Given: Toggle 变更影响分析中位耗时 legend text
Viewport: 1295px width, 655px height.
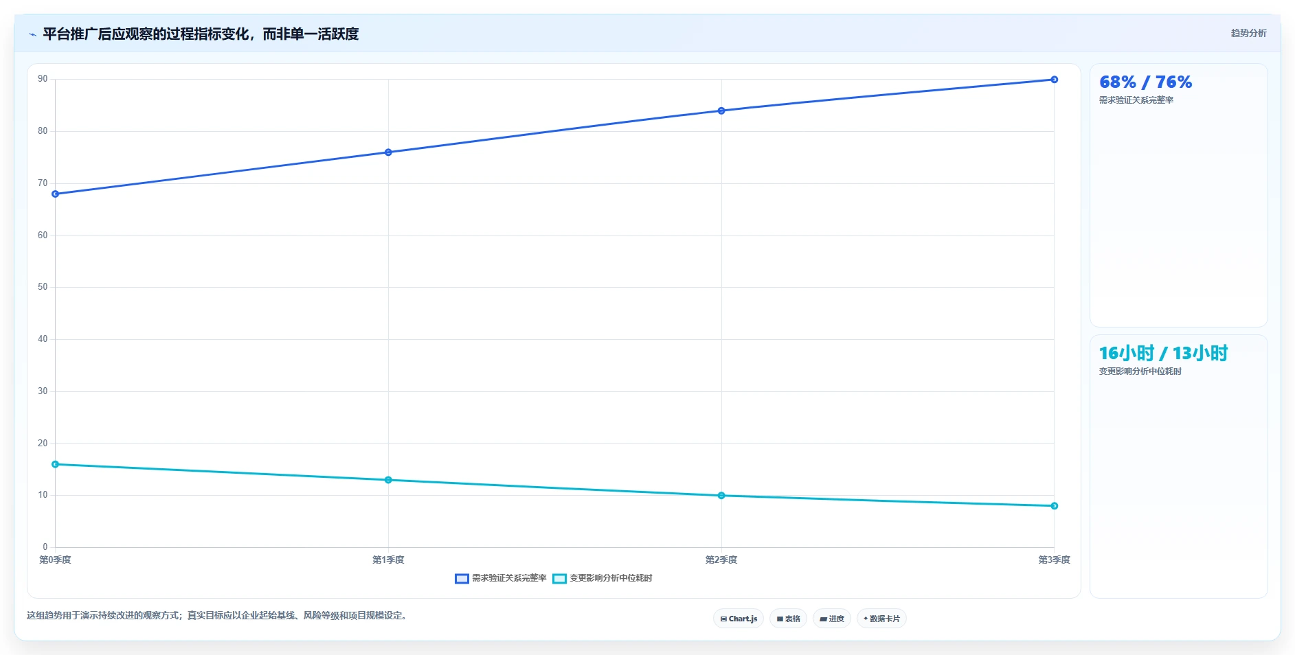Looking at the screenshot, I should 611,578.
